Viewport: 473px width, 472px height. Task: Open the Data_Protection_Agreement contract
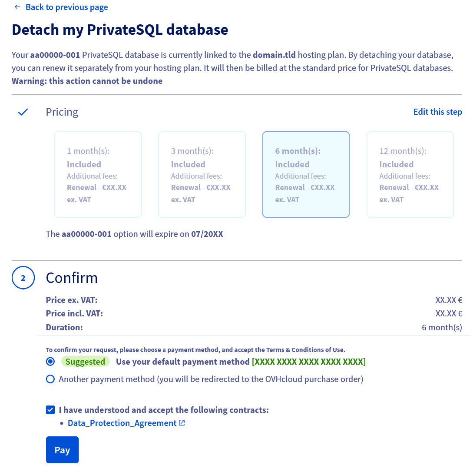pyautogui.click(x=123, y=422)
